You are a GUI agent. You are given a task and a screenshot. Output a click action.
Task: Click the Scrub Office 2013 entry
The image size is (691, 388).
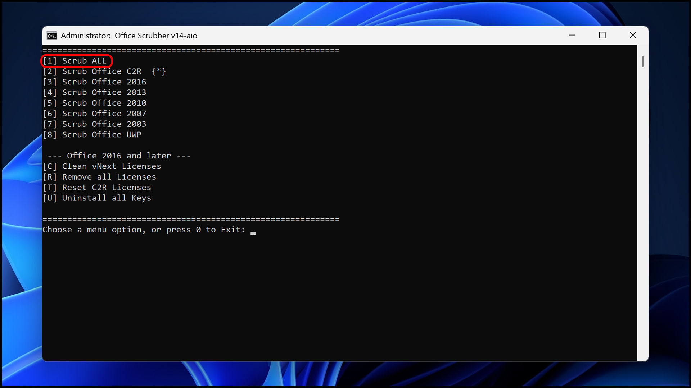(x=95, y=92)
